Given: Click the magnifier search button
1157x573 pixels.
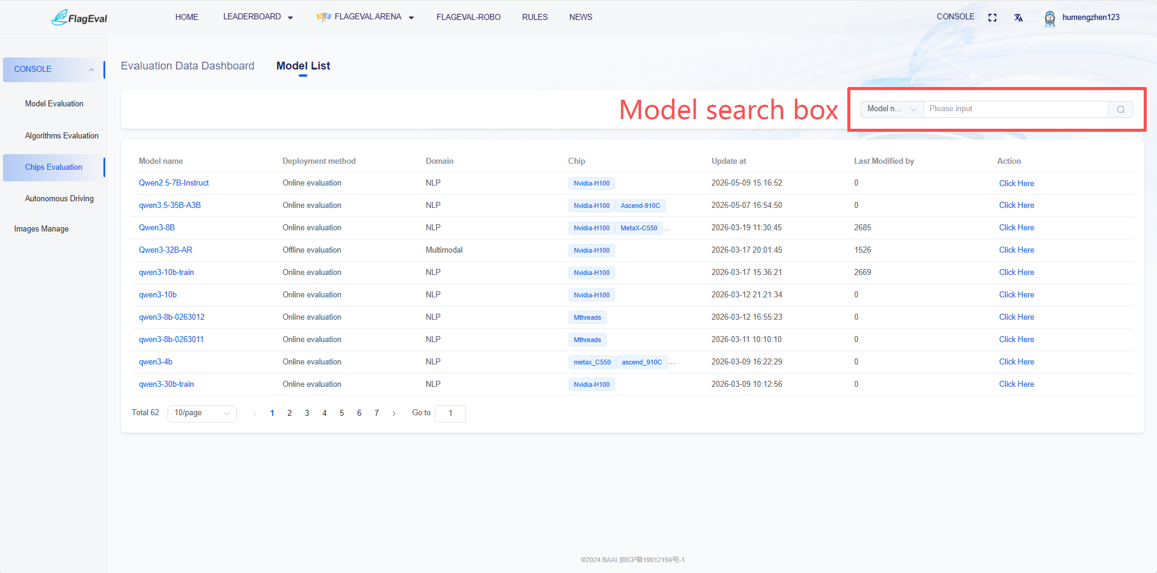Looking at the screenshot, I should (1121, 109).
